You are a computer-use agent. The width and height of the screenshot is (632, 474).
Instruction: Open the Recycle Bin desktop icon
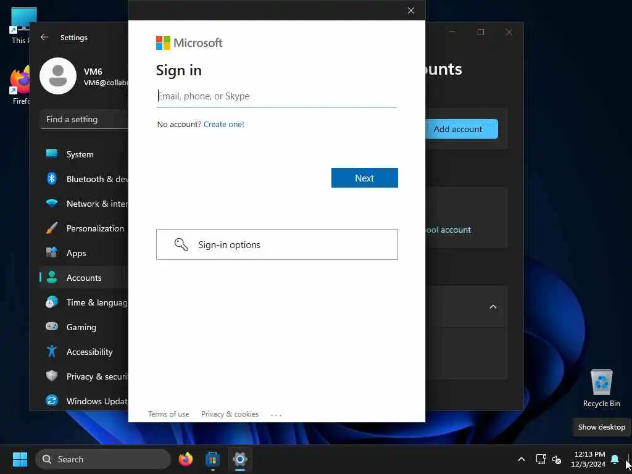[x=601, y=389]
